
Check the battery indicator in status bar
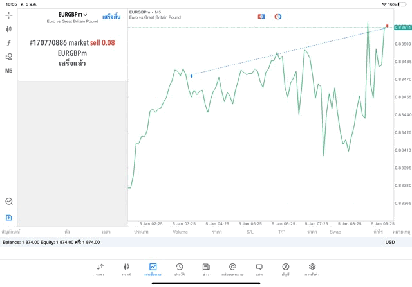402,4
